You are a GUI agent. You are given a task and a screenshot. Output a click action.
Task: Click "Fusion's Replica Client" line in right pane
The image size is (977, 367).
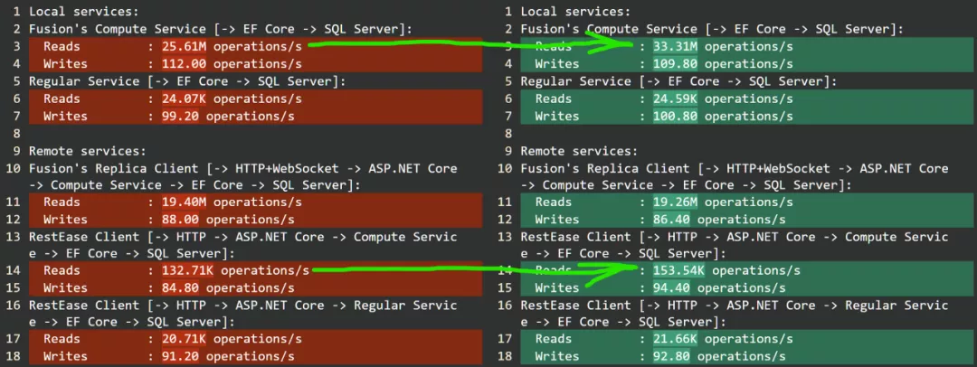tap(735, 177)
